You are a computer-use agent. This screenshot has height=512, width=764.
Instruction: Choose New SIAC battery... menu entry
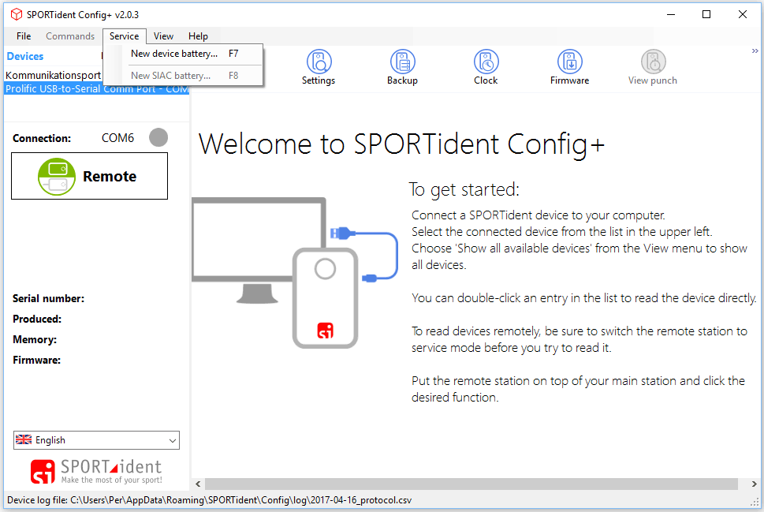click(184, 76)
